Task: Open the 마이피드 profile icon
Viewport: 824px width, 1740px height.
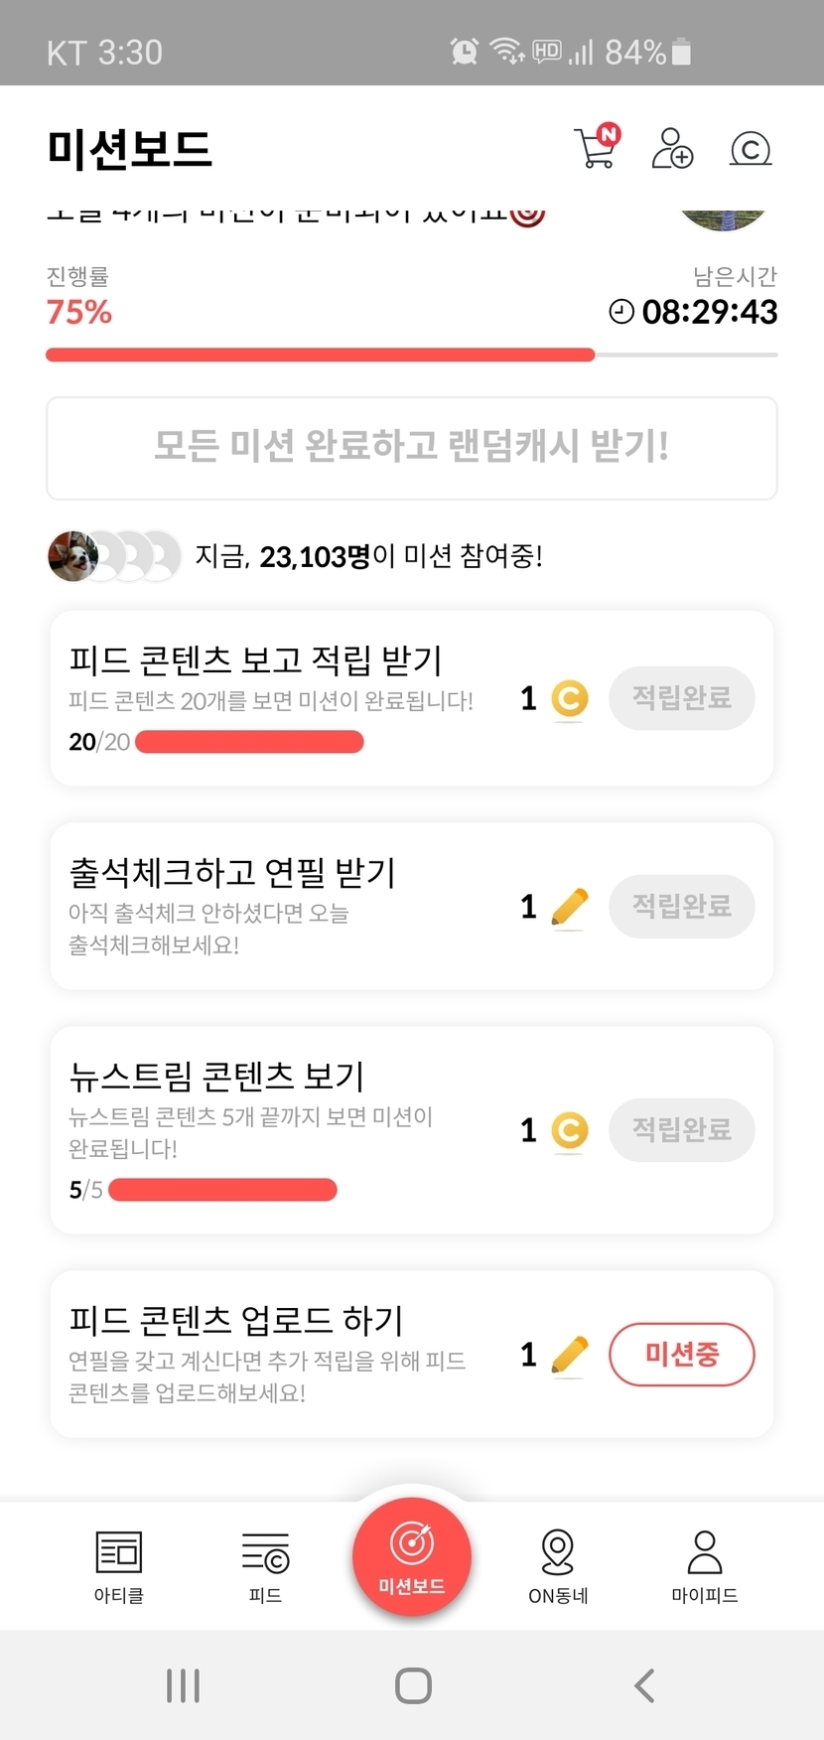Action: (x=704, y=1565)
